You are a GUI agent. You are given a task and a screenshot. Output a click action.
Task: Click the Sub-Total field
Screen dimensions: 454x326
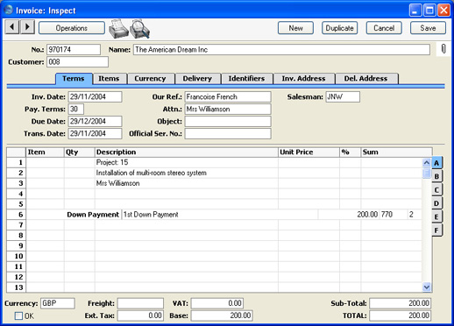click(400, 303)
